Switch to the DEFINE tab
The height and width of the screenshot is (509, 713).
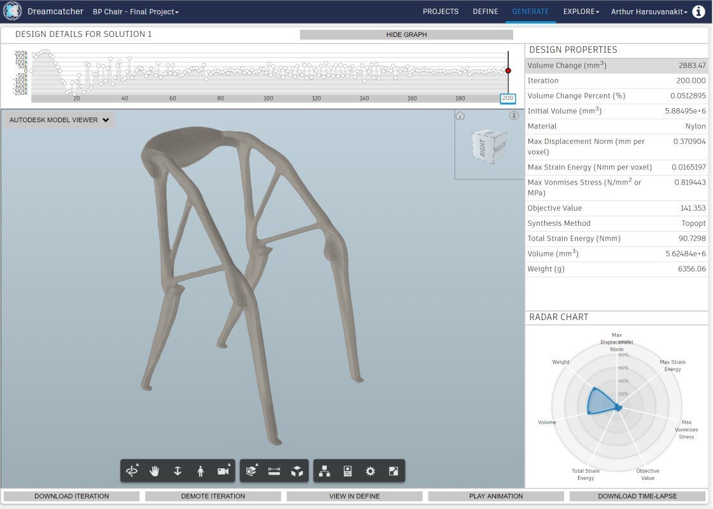(x=485, y=11)
